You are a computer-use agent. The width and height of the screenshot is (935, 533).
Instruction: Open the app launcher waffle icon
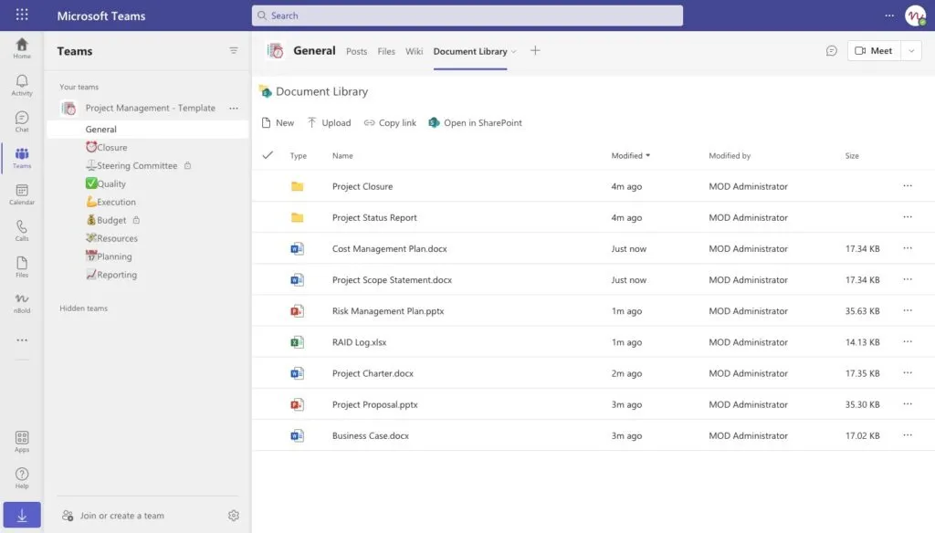[x=22, y=15]
